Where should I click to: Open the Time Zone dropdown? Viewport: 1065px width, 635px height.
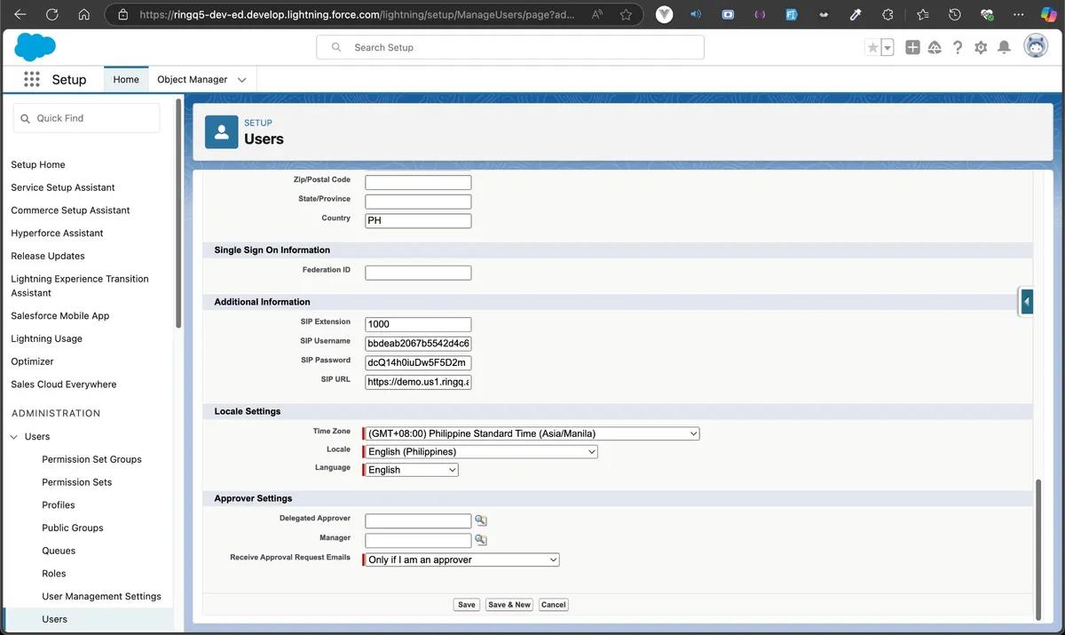point(532,433)
